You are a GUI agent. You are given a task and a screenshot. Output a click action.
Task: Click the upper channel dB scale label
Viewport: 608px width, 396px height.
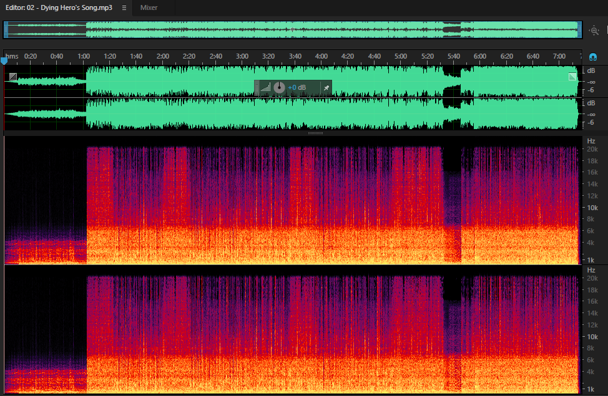591,70
